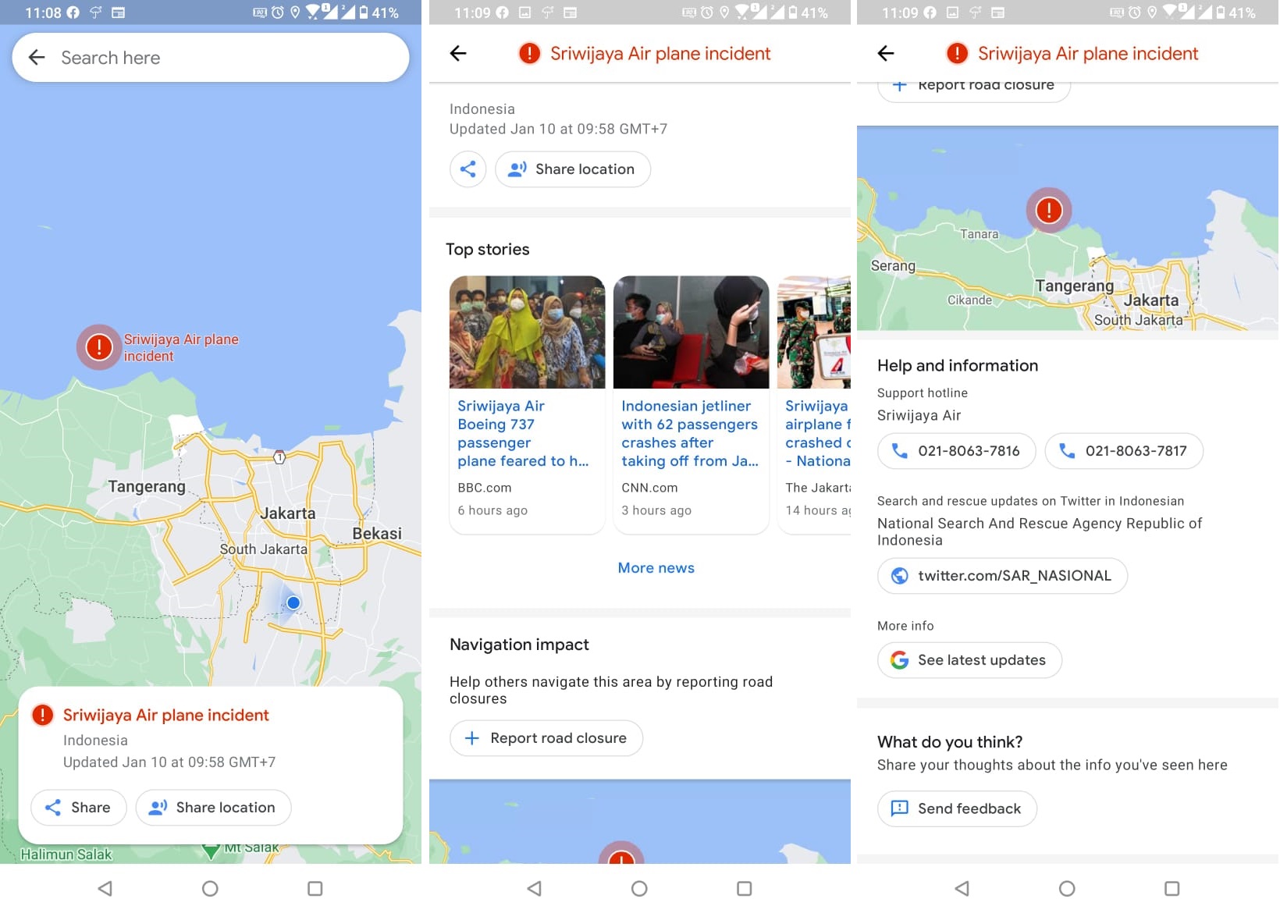Tap round share icon in middle screen
1280x913 pixels.
click(x=468, y=169)
